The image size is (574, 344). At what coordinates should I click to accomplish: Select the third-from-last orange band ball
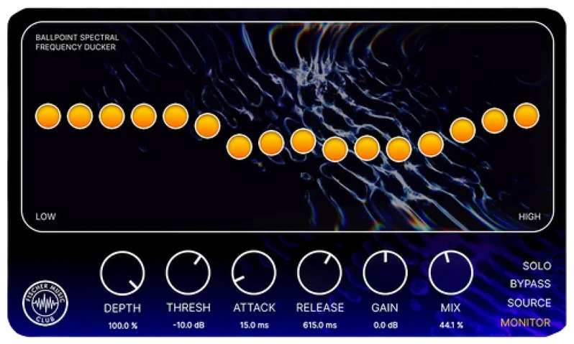point(463,130)
